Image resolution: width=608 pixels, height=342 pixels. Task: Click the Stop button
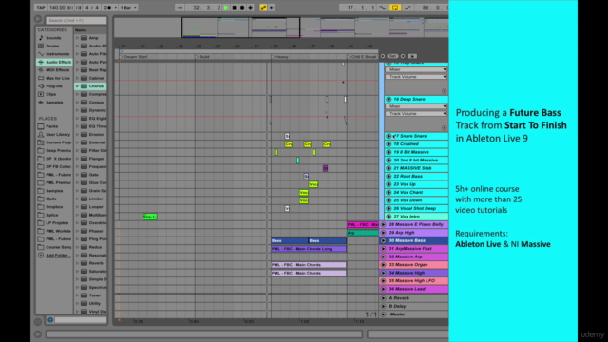click(235, 8)
